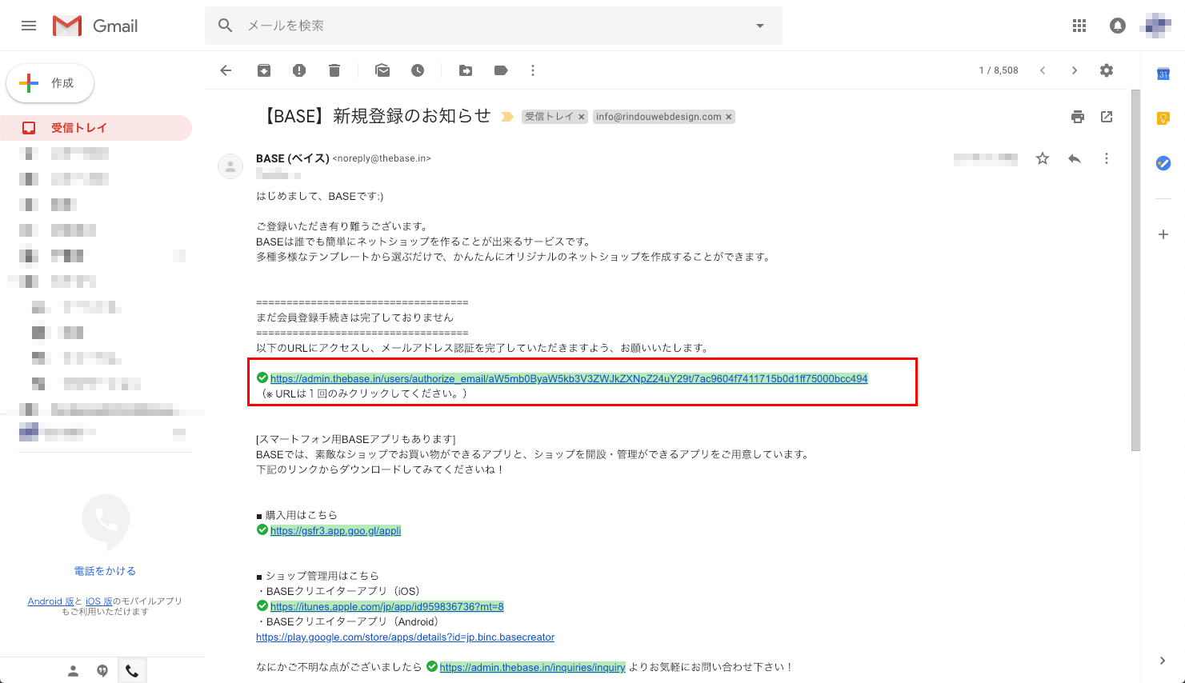Go back to the inbox list
Screen dimensions: 1185x683
(226, 70)
